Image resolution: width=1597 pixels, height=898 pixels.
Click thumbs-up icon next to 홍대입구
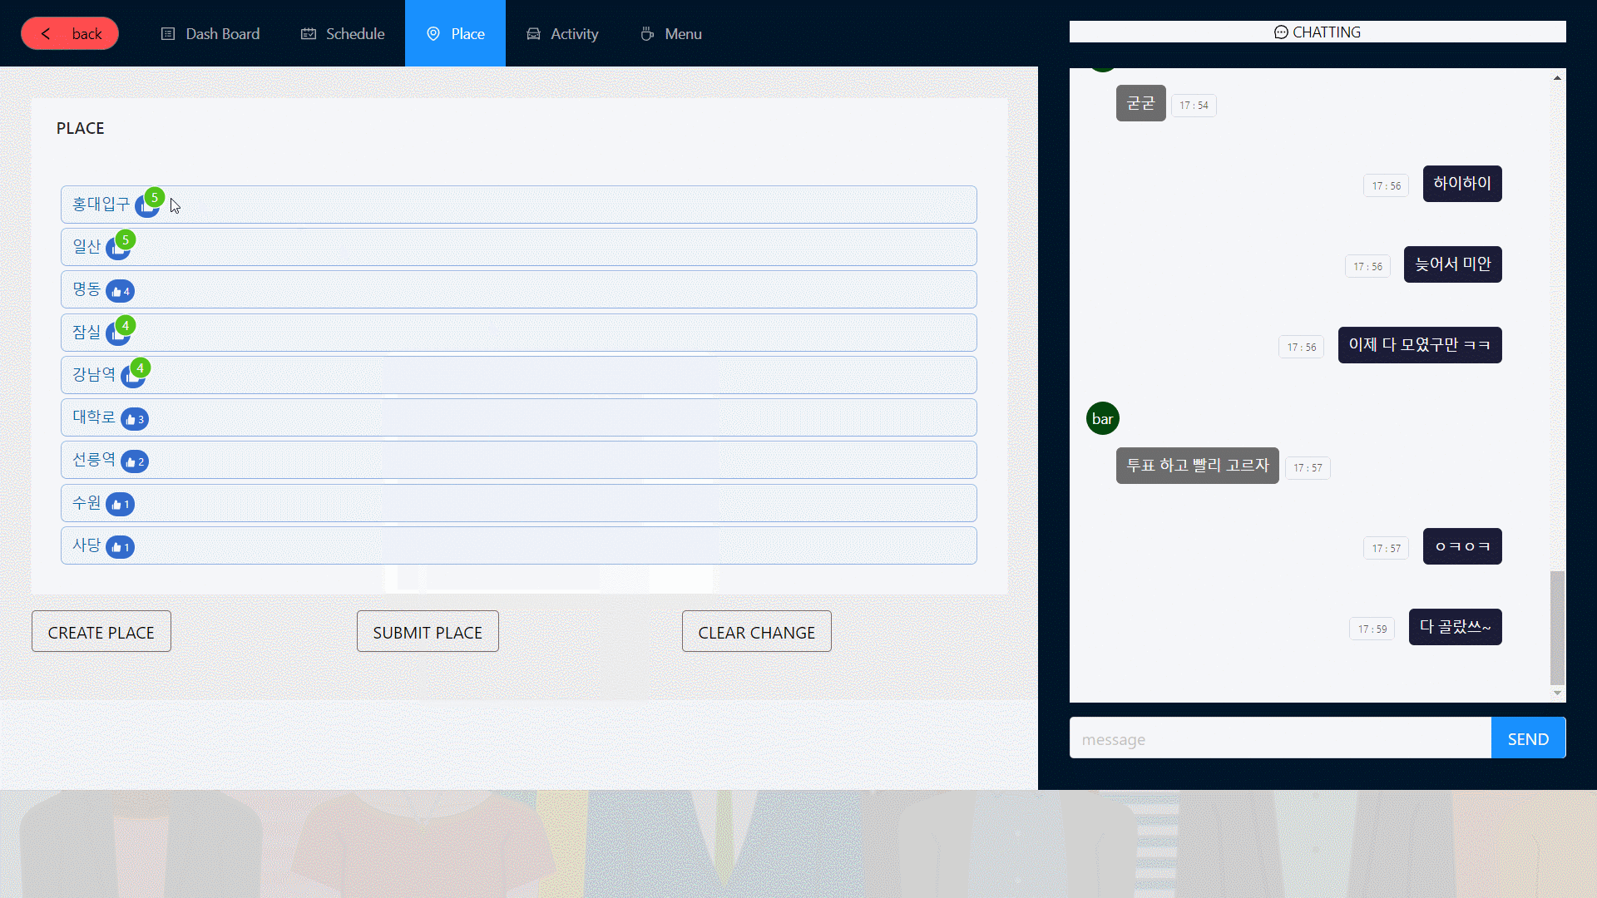[146, 207]
